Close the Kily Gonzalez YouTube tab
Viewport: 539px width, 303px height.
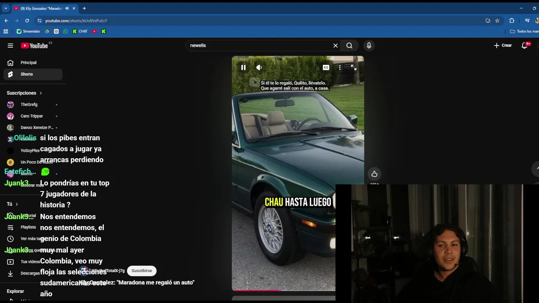point(74,8)
